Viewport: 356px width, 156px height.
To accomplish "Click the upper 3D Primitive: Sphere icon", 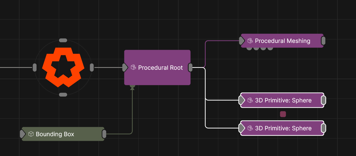I will pyautogui.click(x=250, y=100).
